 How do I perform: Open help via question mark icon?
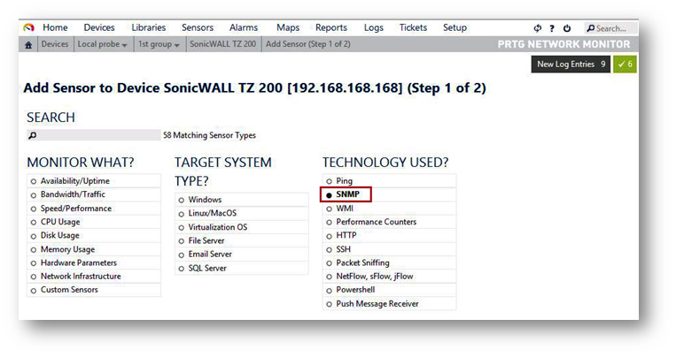point(552,28)
